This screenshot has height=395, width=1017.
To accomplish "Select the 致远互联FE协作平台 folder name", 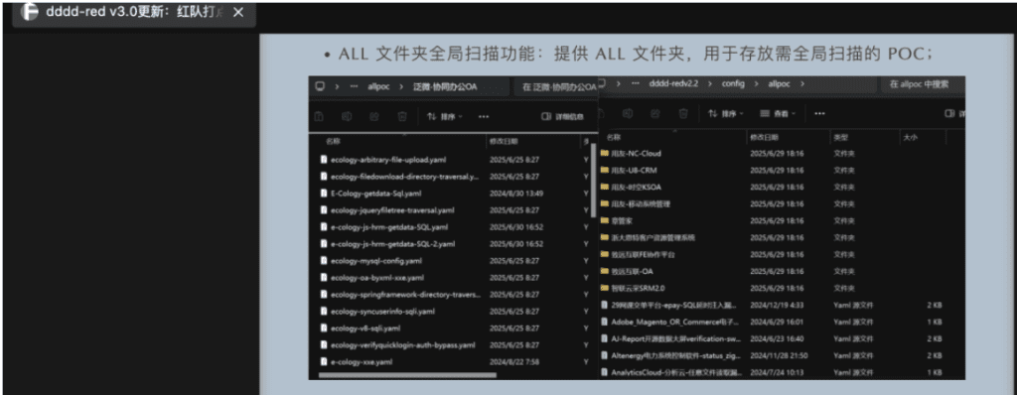I will [x=644, y=254].
